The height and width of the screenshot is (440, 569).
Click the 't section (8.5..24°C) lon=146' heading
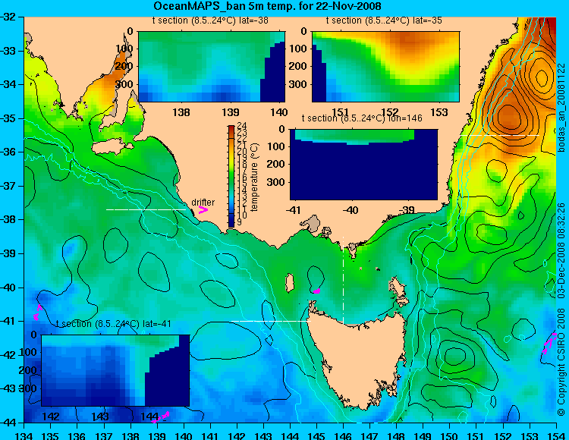(x=362, y=118)
